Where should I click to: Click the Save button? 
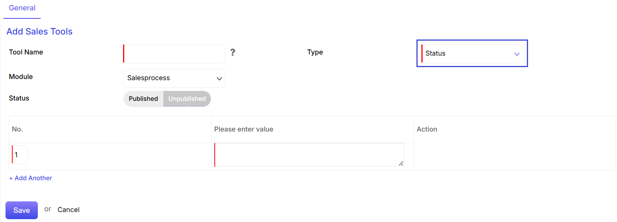point(21,210)
